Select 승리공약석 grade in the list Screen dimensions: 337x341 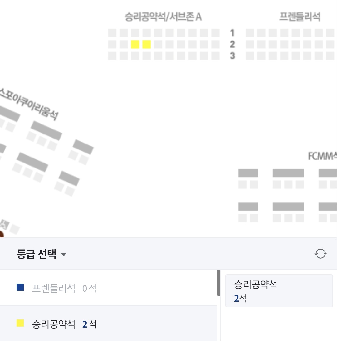(54, 324)
